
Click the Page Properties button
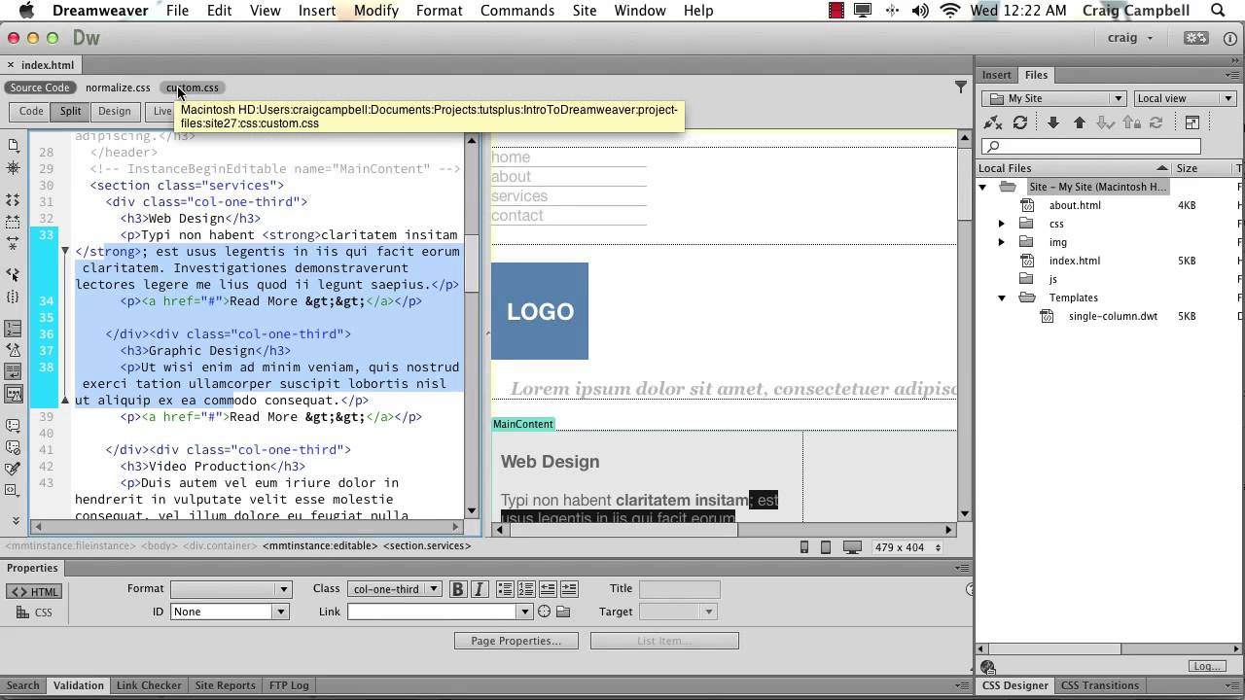(516, 641)
